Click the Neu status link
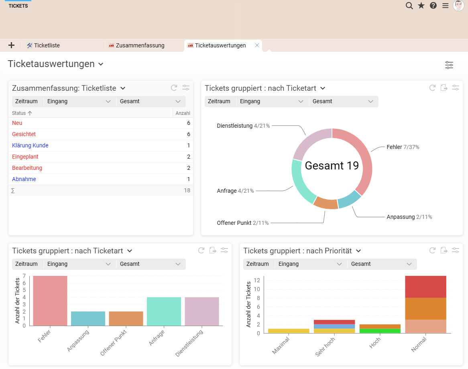468x369 pixels. point(17,123)
